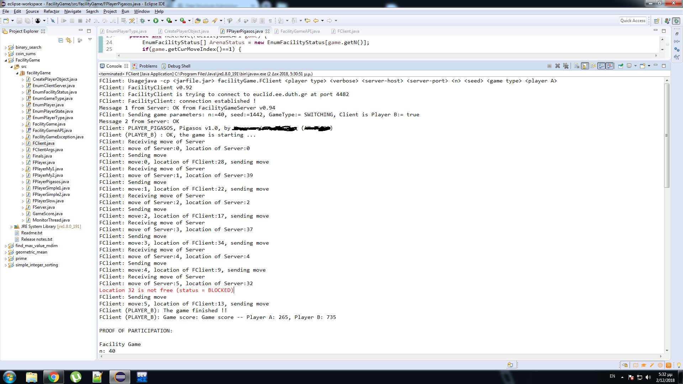Toggle Link with Editor in Project Explorer
The width and height of the screenshot is (683, 384).
click(69, 41)
